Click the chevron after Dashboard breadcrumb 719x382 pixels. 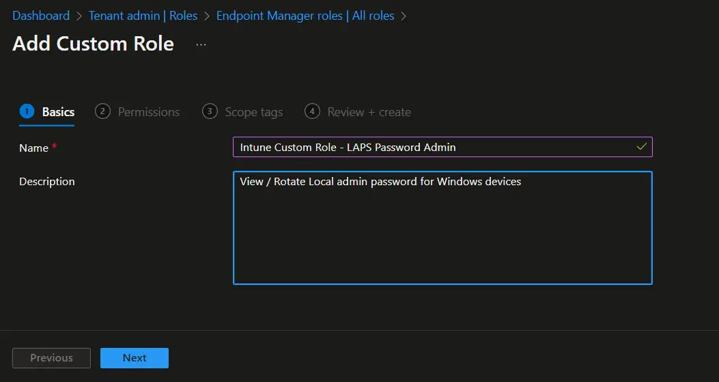79,16
